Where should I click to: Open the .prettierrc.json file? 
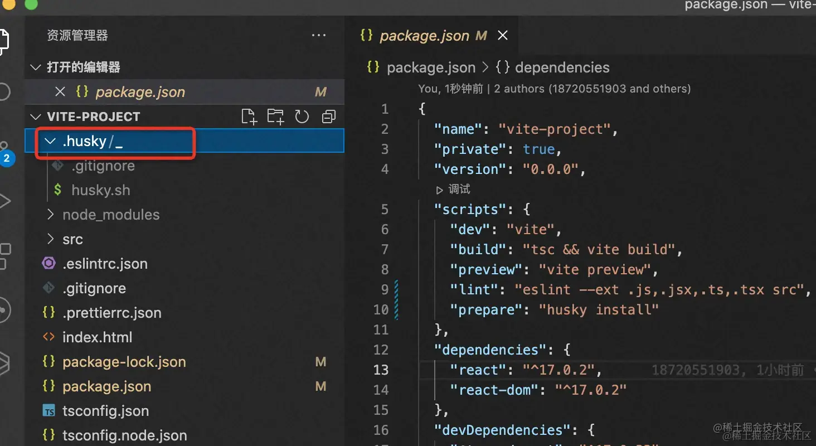pos(111,313)
